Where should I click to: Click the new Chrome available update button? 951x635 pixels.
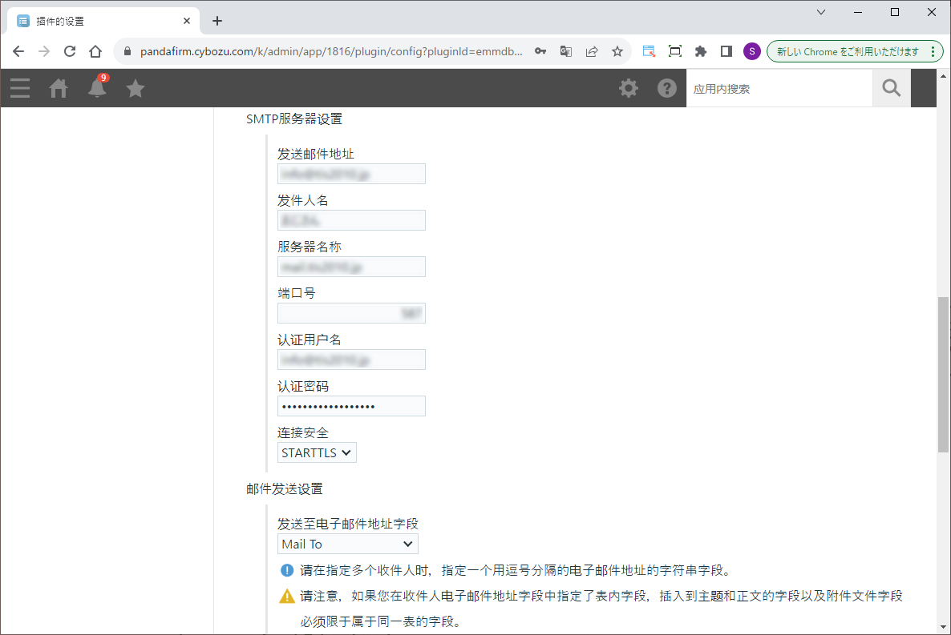pos(854,51)
